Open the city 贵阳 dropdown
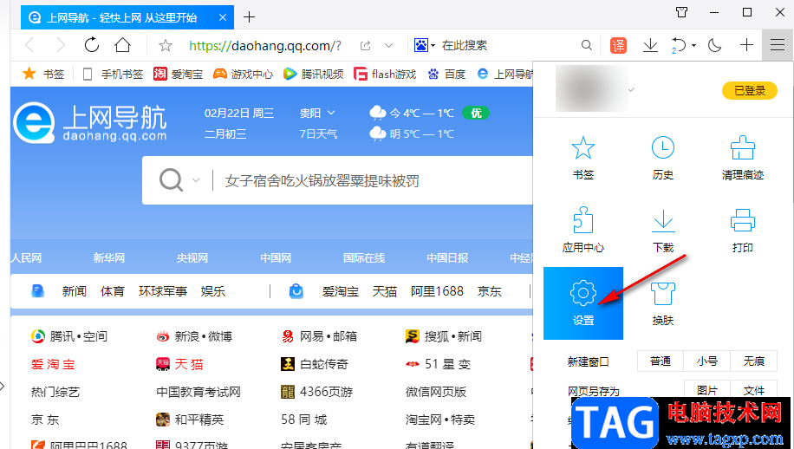The height and width of the screenshot is (449, 794). pos(317,113)
